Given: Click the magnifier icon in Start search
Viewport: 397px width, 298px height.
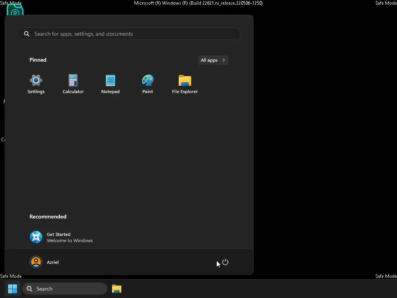Looking at the screenshot, I should point(27,34).
